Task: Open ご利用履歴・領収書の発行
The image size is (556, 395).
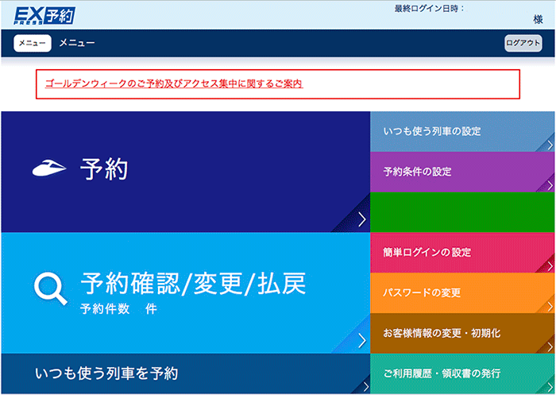Action: tap(462, 374)
